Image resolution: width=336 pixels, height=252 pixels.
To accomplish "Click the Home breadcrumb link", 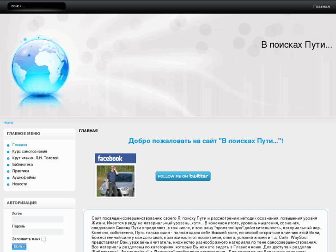I will [8, 123].
